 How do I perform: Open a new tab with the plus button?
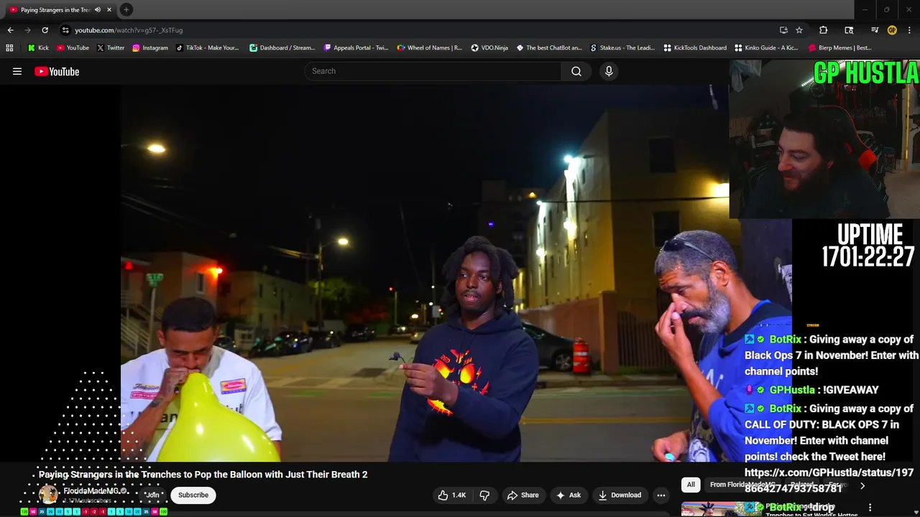[x=126, y=10]
